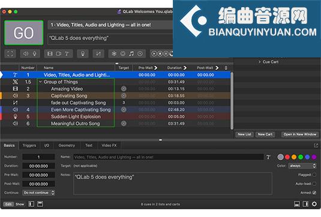Switch to Show mode
This screenshot has width=321, height=217.
click(x=20, y=204)
